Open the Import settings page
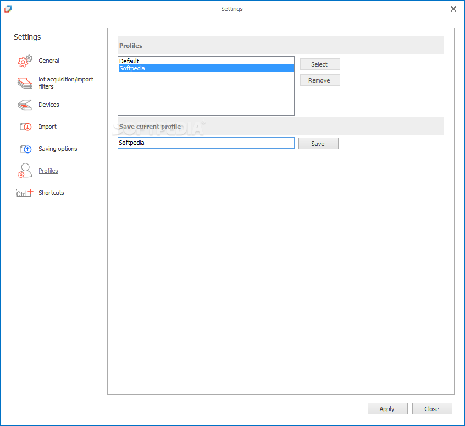This screenshot has height=426, width=465. click(47, 127)
